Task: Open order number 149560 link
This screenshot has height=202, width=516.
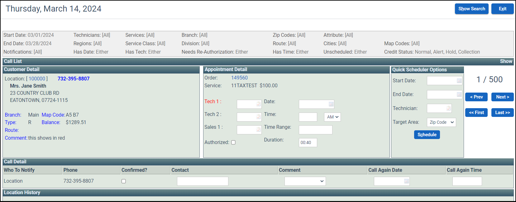Action: coord(239,78)
